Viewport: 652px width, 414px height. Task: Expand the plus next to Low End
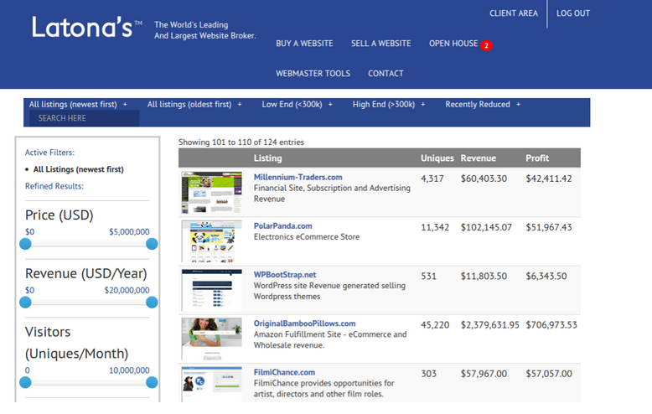tap(330, 104)
